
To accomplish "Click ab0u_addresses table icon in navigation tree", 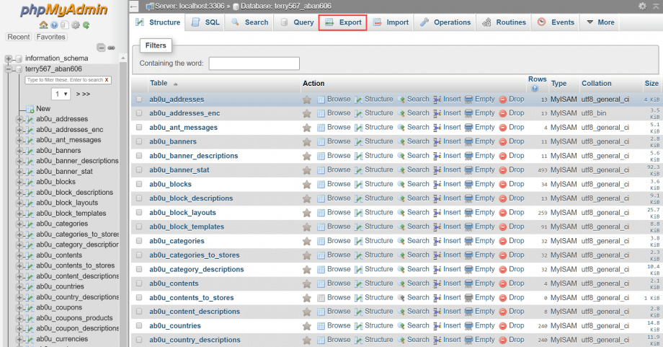I will pyautogui.click(x=30, y=119).
